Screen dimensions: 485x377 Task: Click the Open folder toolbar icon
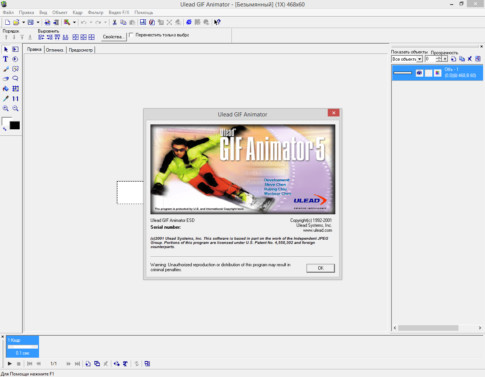[x=16, y=22]
